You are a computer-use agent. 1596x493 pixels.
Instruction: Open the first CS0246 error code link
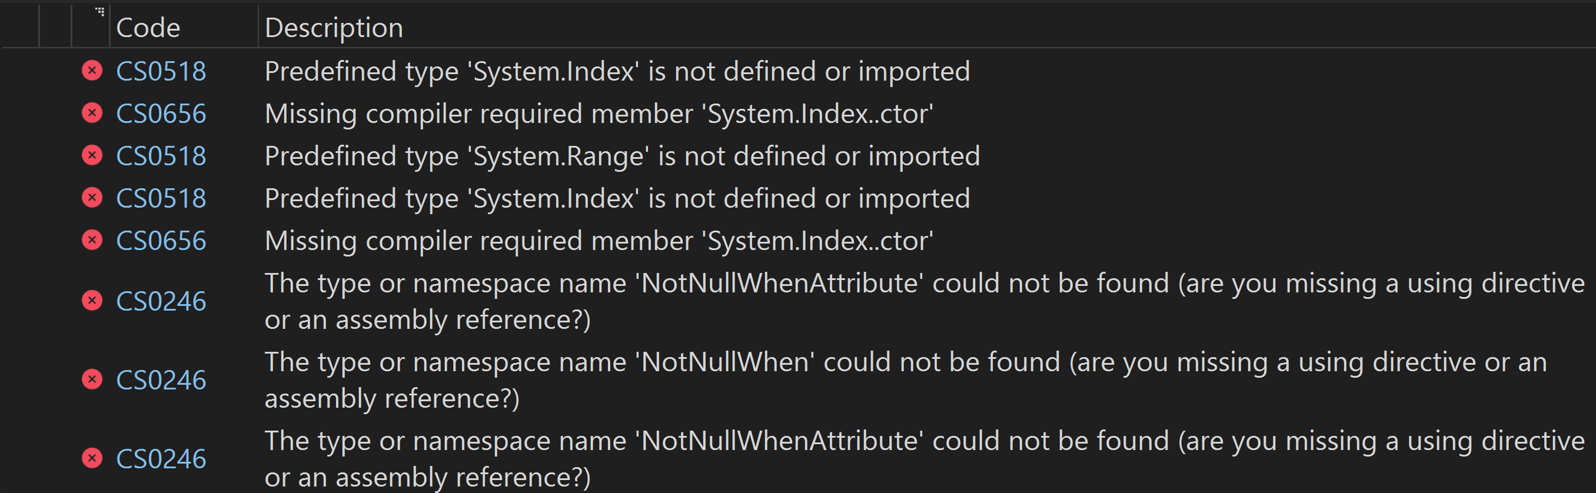click(161, 302)
